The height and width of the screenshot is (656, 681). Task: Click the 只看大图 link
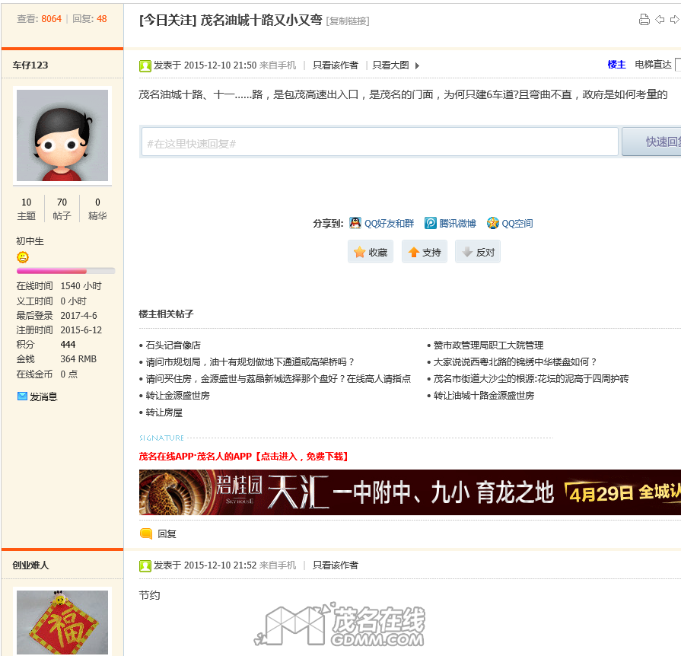tap(390, 65)
